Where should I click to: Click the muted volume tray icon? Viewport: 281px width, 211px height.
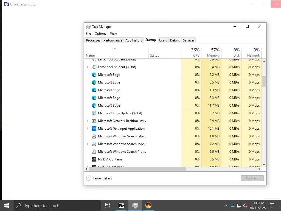(x=245, y=206)
